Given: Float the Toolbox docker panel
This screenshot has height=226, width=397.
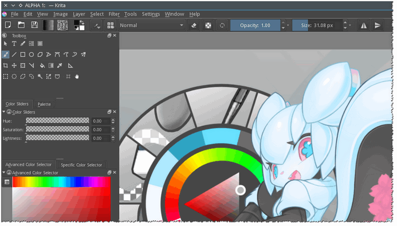Looking at the screenshot, I should coord(110,35).
